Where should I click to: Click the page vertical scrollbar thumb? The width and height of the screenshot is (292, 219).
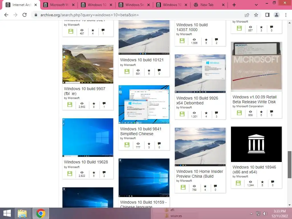coord(289,165)
